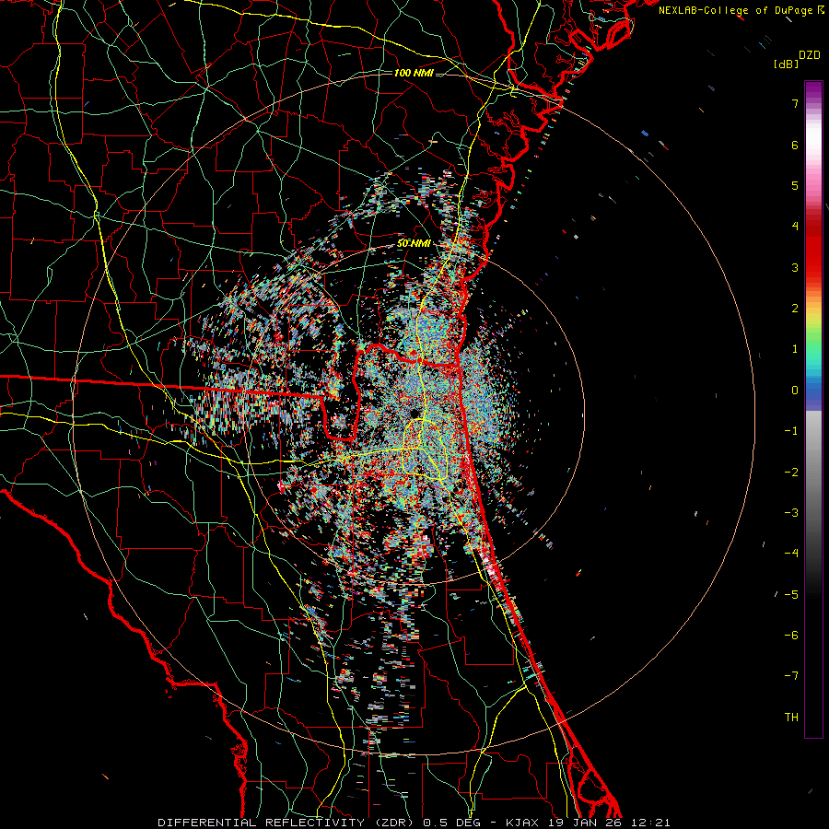Click the -1 dB scale value

coord(791,431)
